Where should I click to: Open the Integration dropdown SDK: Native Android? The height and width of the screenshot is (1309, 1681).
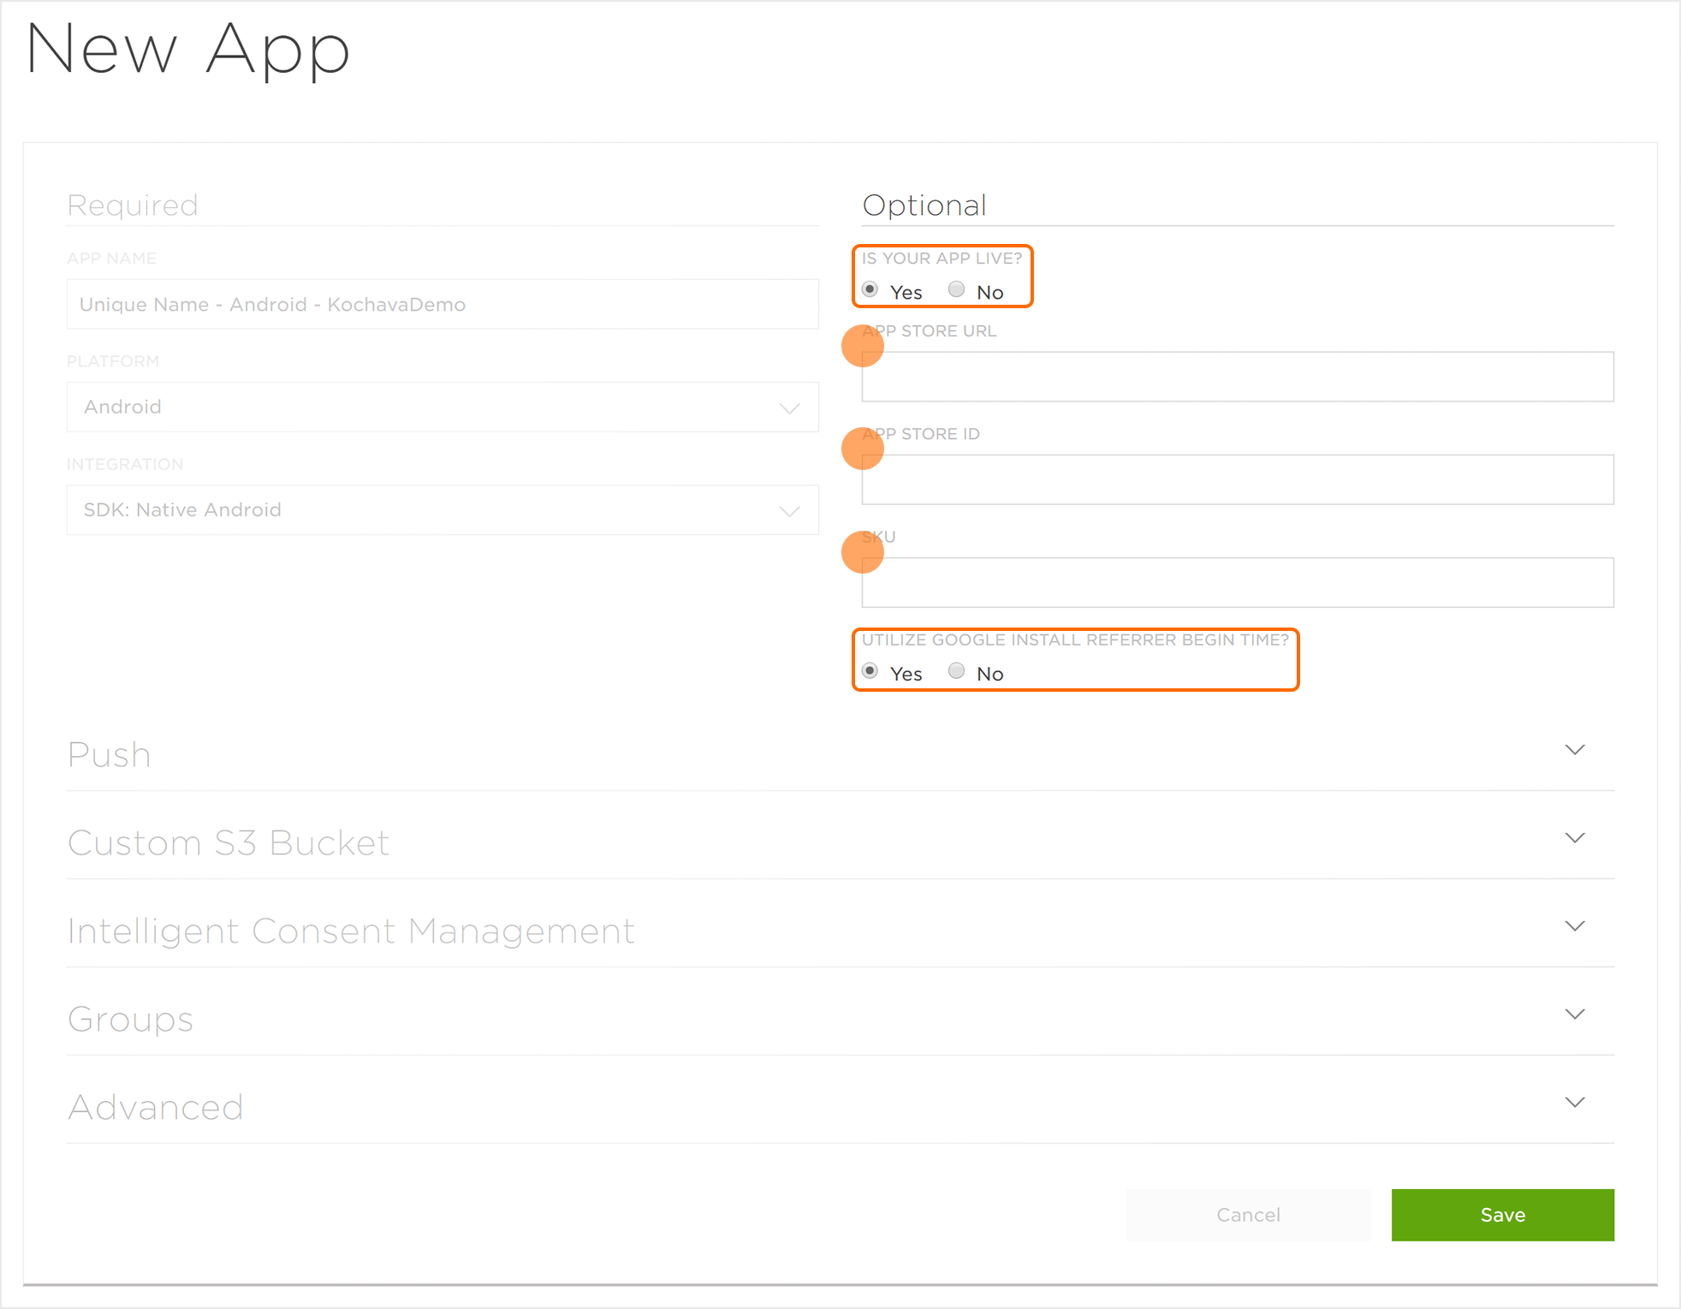click(443, 510)
